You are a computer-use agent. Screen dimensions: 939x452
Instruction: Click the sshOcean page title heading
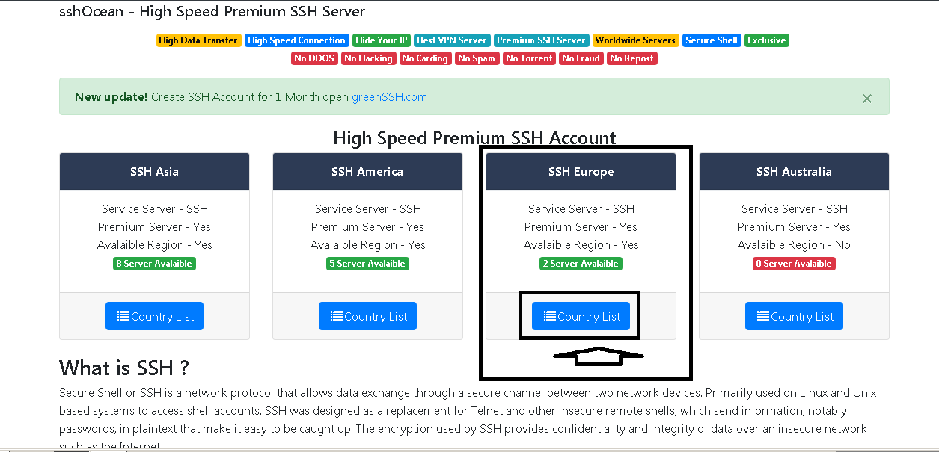click(x=212, y=12)
